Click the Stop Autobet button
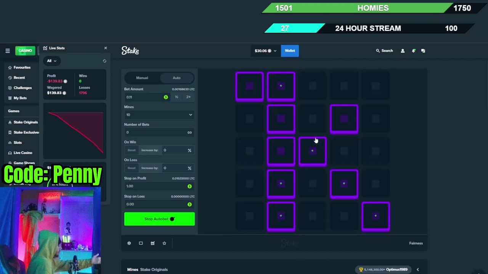 (159, 219)
